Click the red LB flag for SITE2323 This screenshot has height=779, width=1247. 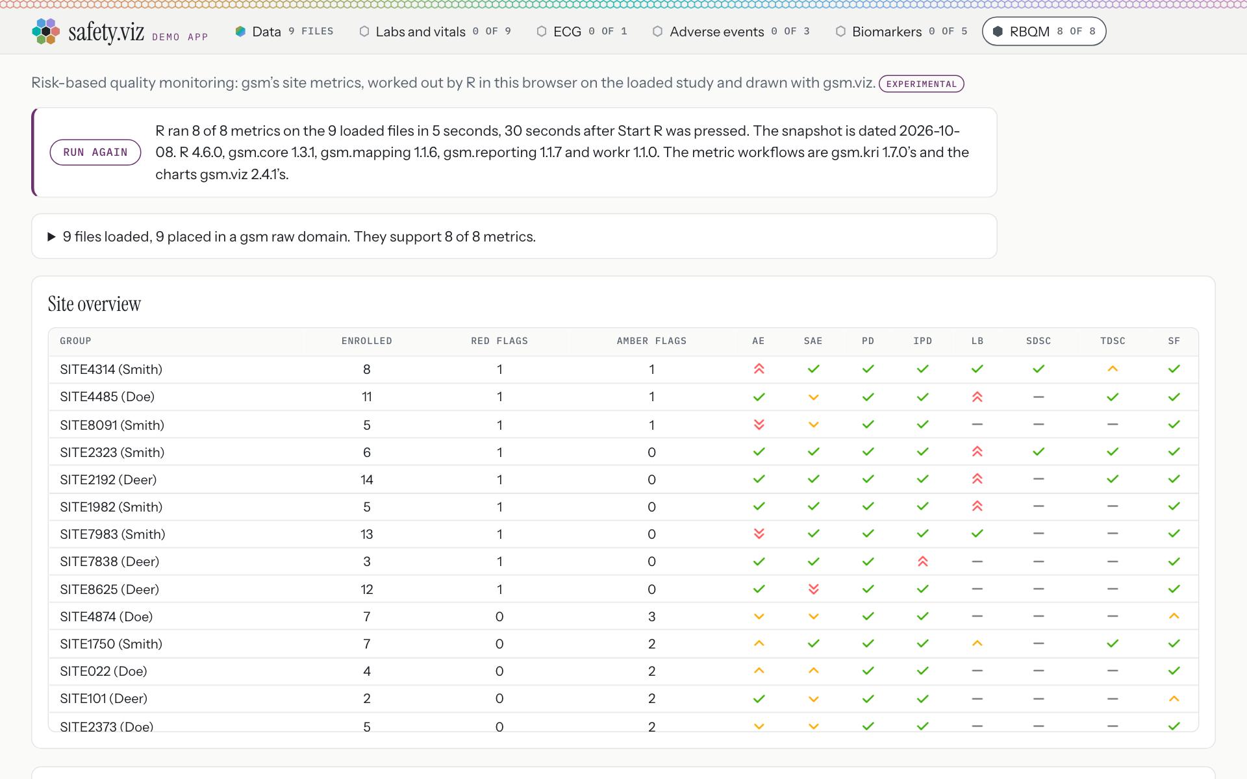(x=977, y=452)
